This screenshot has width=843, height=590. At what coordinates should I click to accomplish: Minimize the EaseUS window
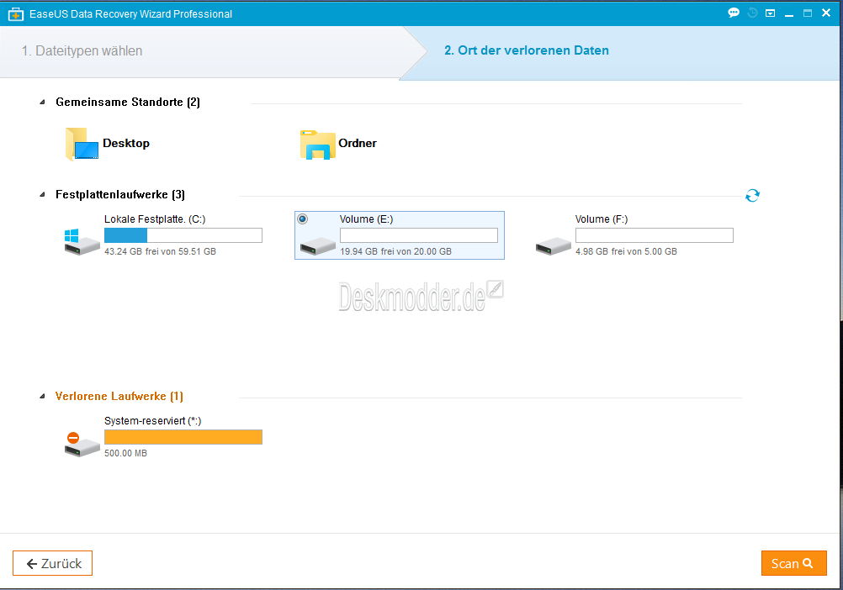pyautogui.click(x=789, y=14)
